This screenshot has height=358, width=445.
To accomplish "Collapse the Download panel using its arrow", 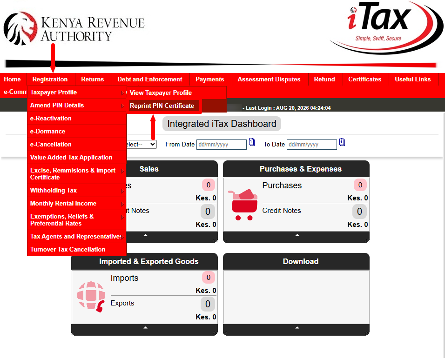I will click(297, 328).
